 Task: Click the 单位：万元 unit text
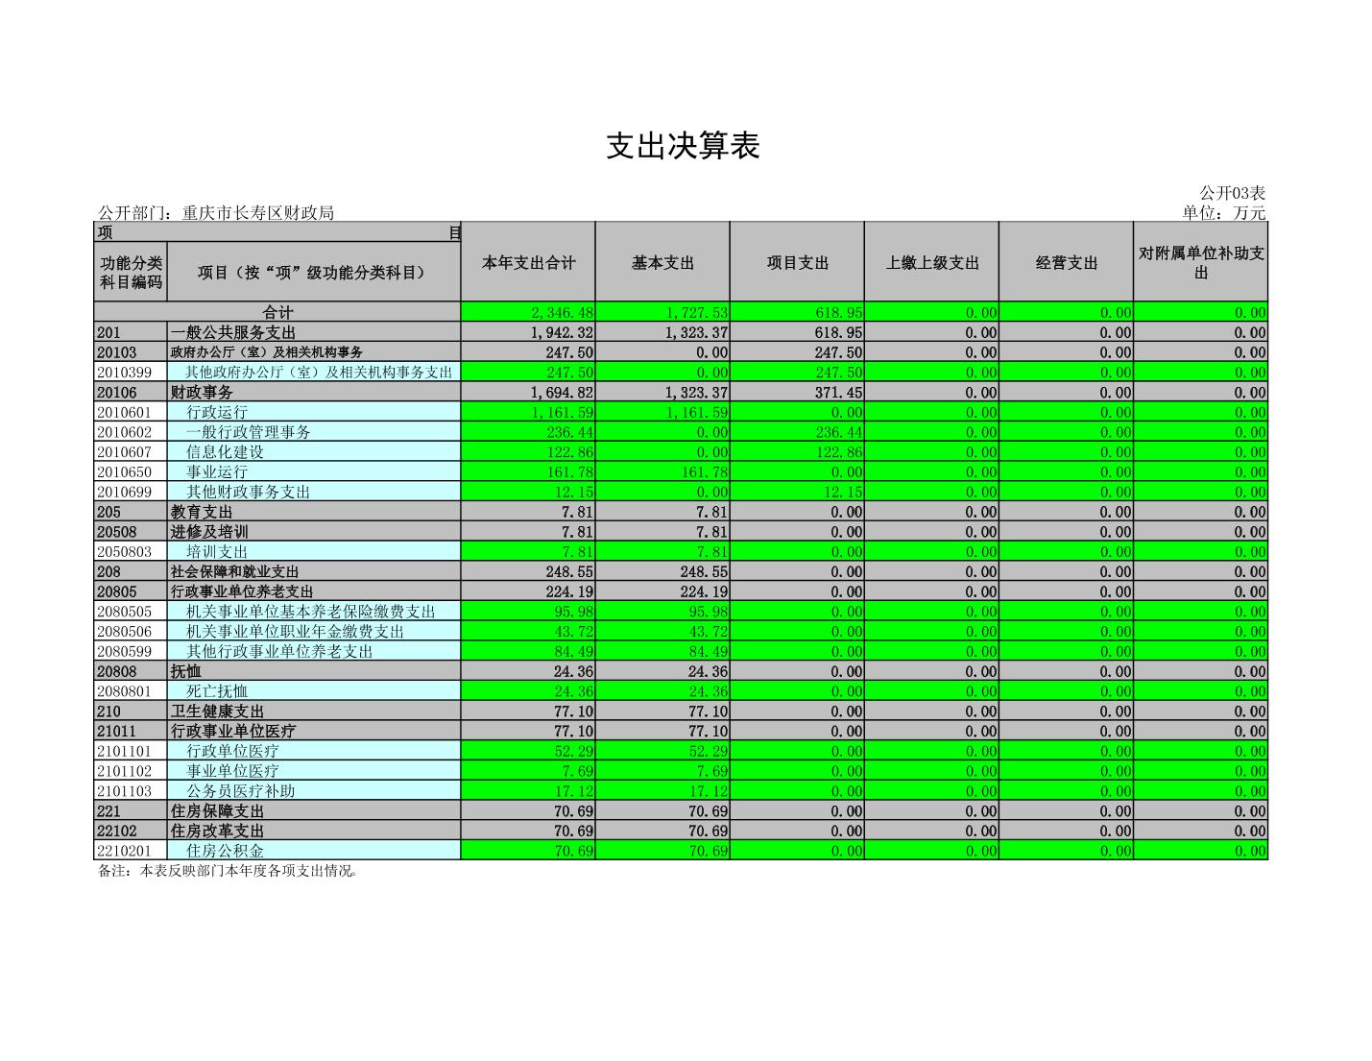(x=1223, y=213)
